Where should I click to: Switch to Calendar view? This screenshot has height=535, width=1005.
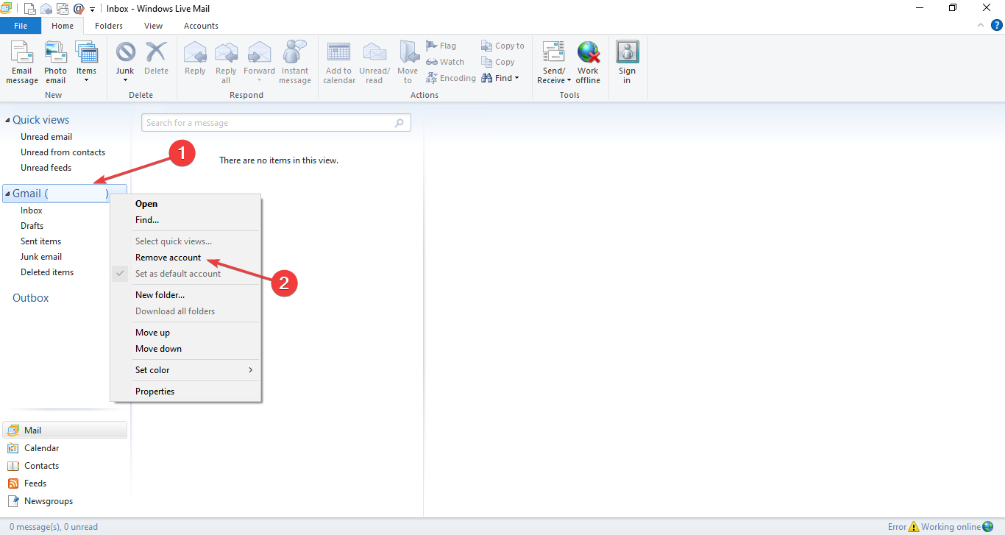65,448
